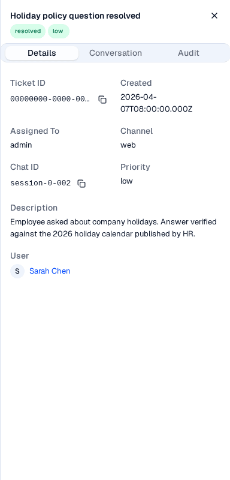Switch to the Conversation tab

(x=116, y=53)
